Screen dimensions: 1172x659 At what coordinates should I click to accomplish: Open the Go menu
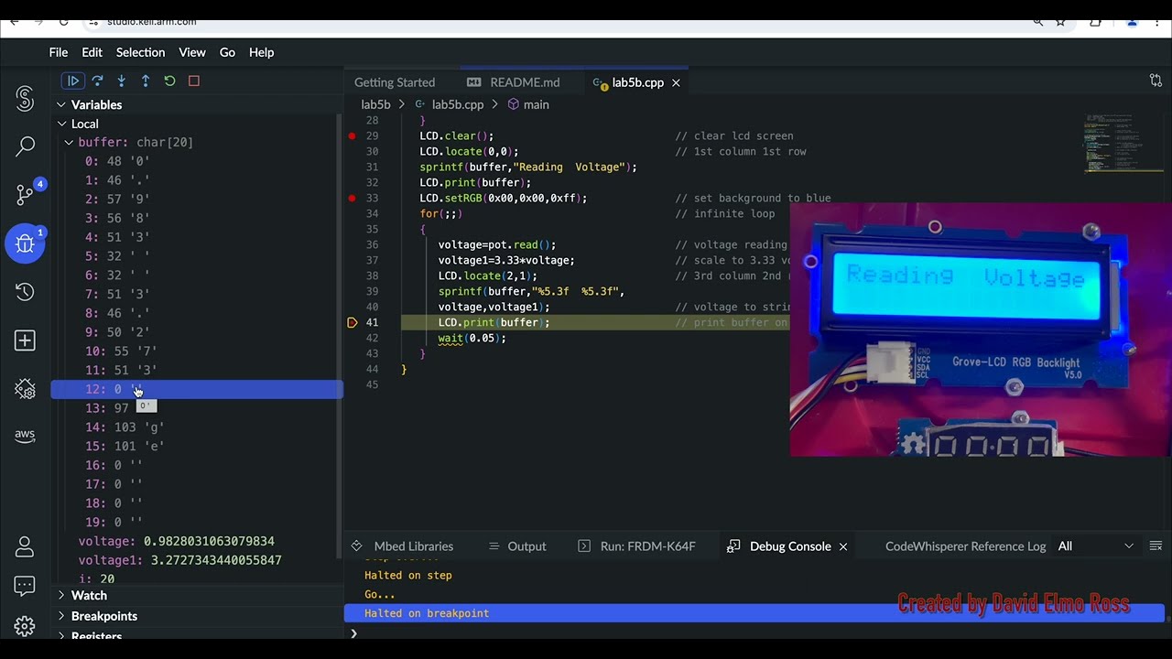[x=227, y=52]
